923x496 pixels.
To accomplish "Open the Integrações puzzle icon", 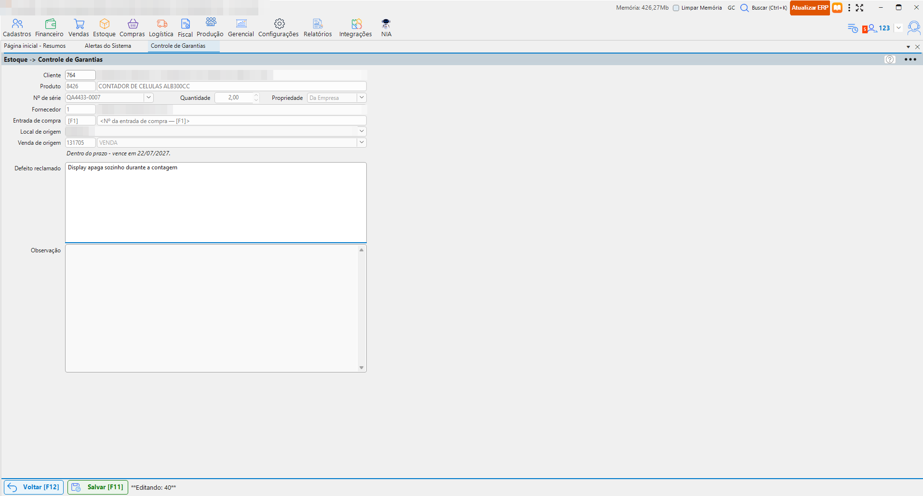I will 357,24.
